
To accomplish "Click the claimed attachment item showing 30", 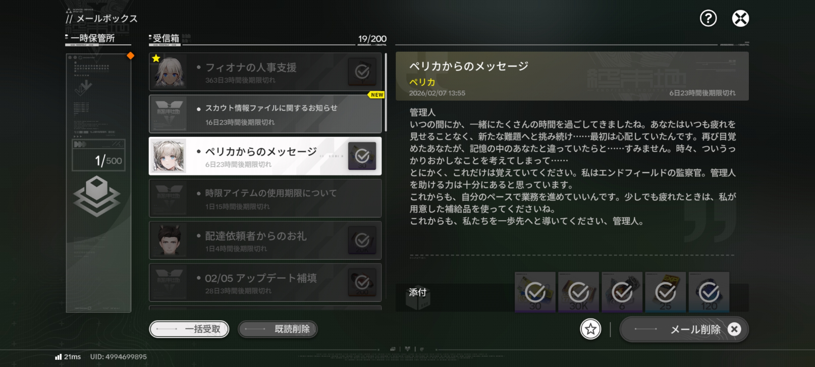I will (x=535, y=292).
